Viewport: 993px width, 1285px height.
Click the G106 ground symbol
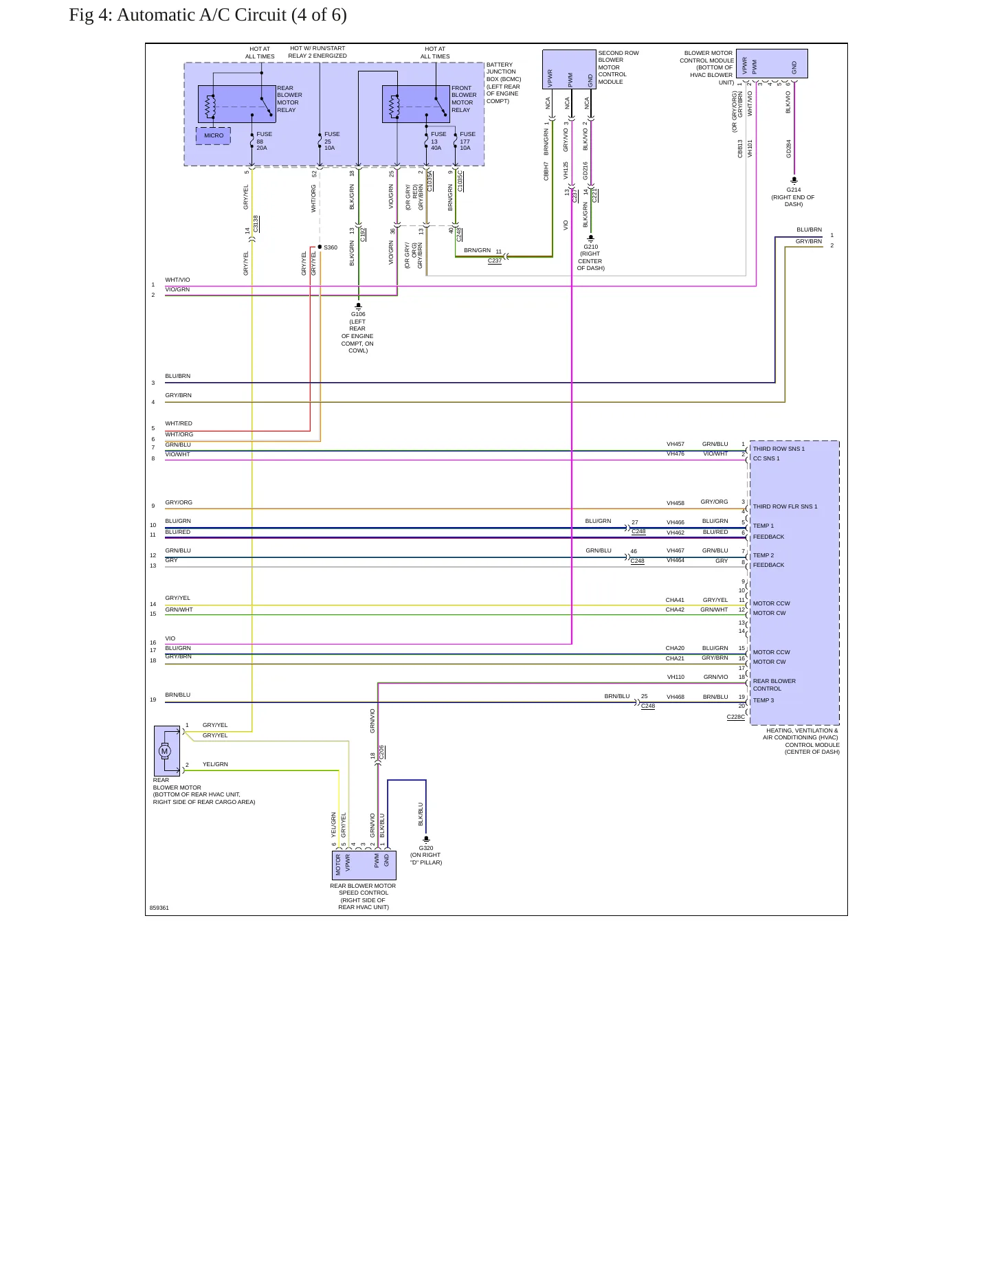point(358,306)
